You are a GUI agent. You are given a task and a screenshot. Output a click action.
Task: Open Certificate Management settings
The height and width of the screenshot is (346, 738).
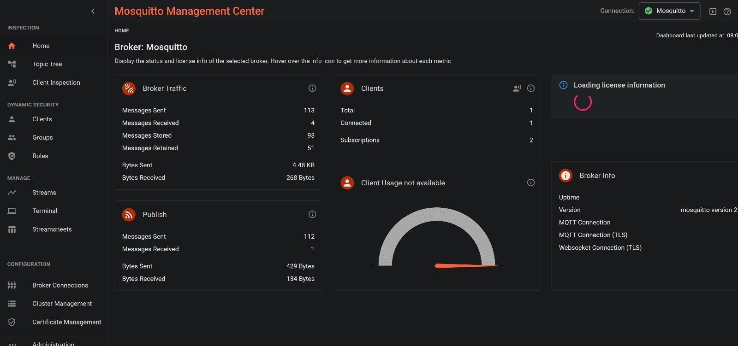[66, 322]
